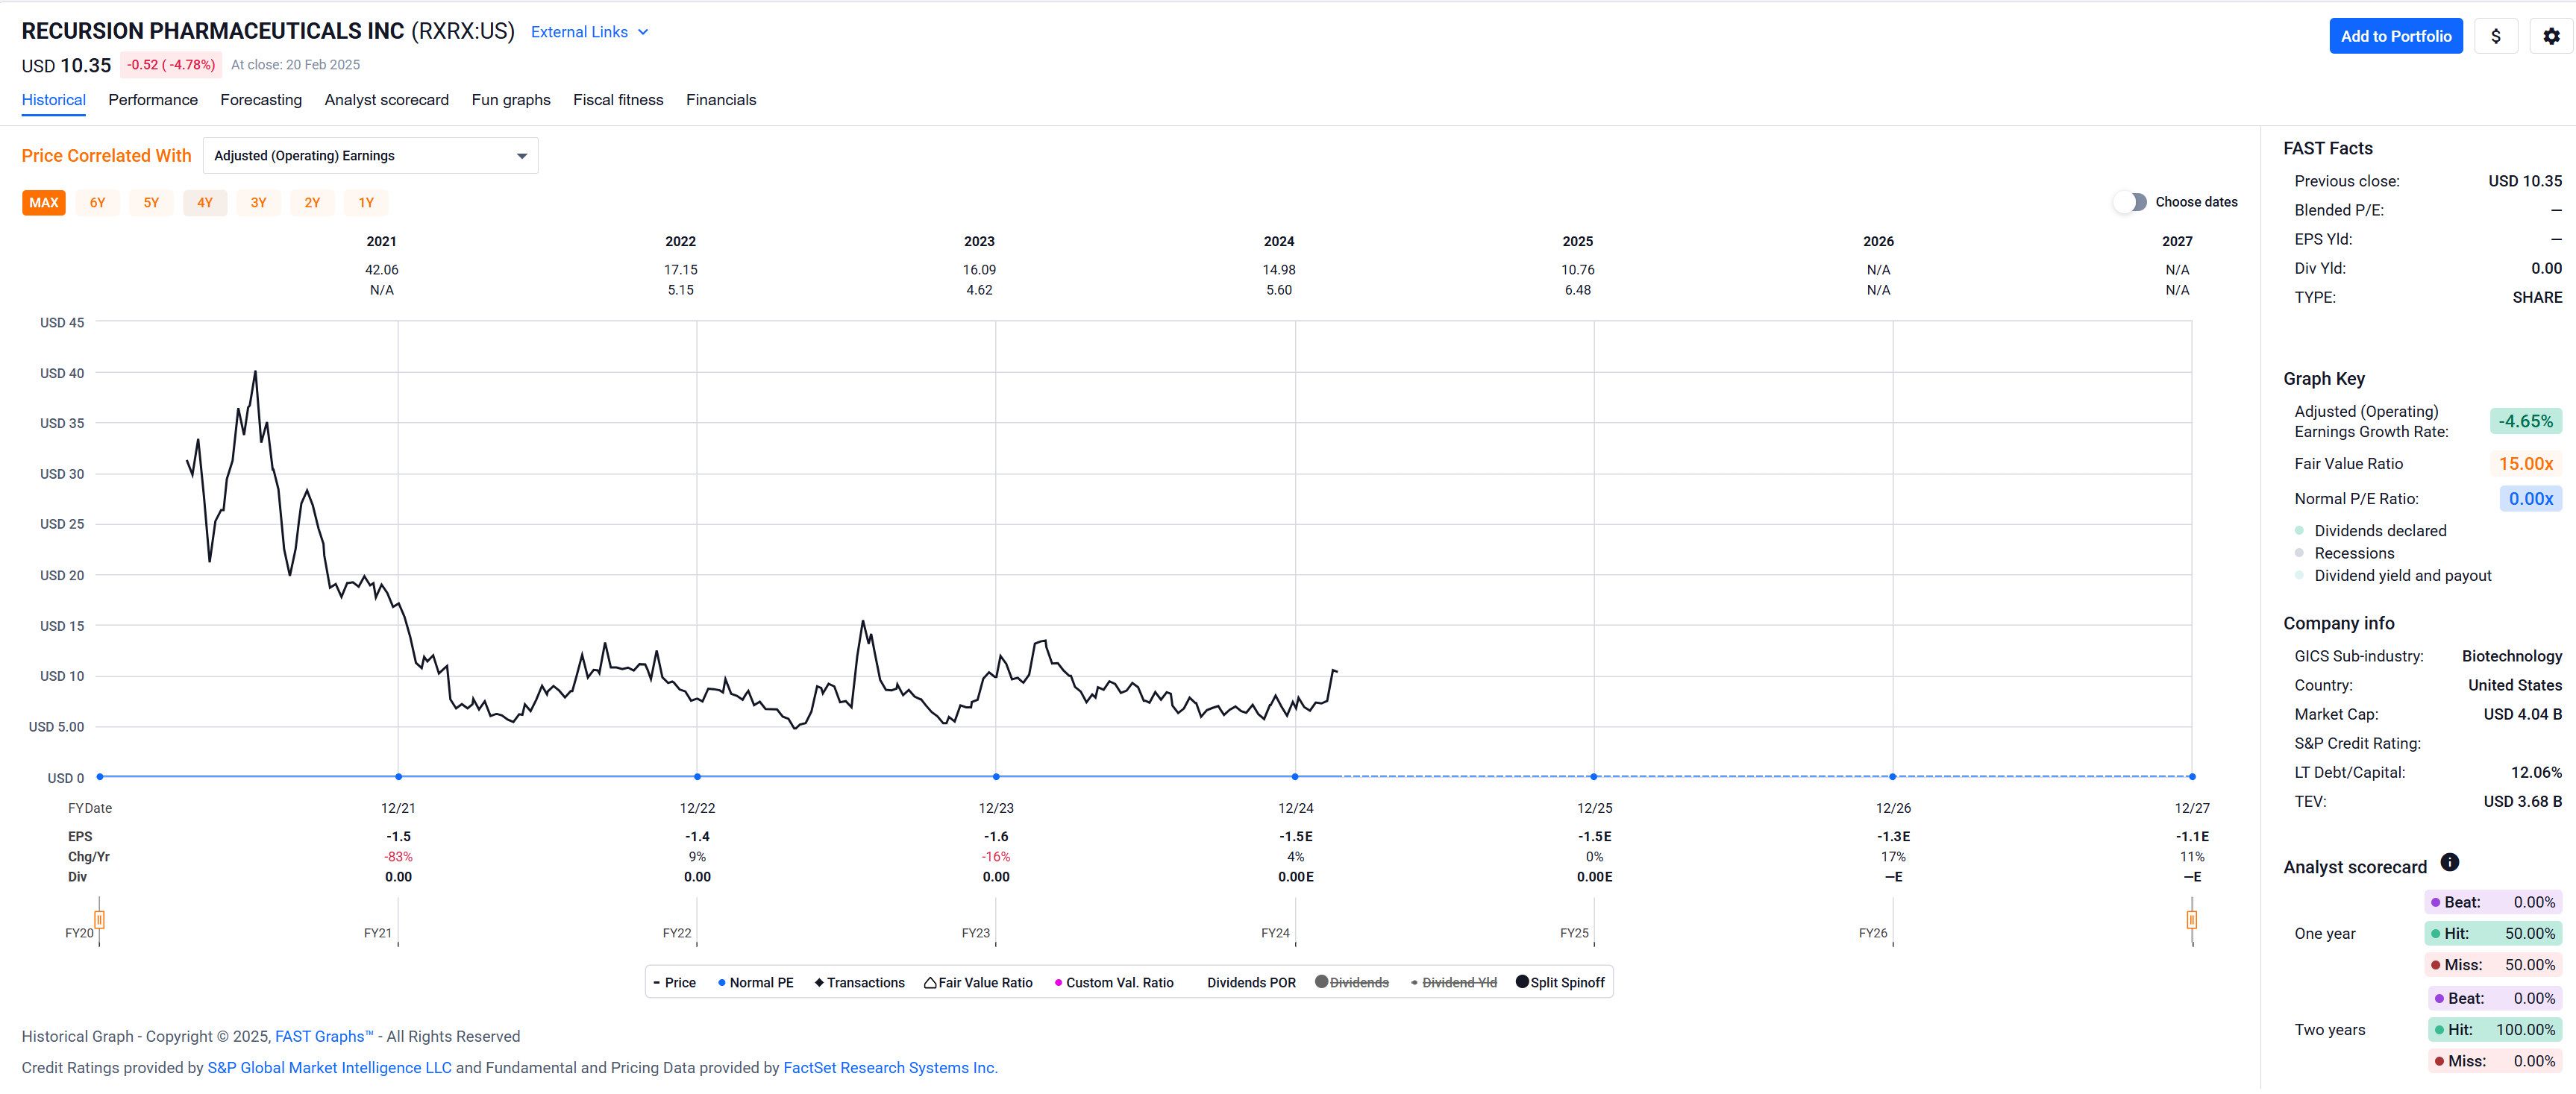Click the -83% Chg/Yr value

399,857
